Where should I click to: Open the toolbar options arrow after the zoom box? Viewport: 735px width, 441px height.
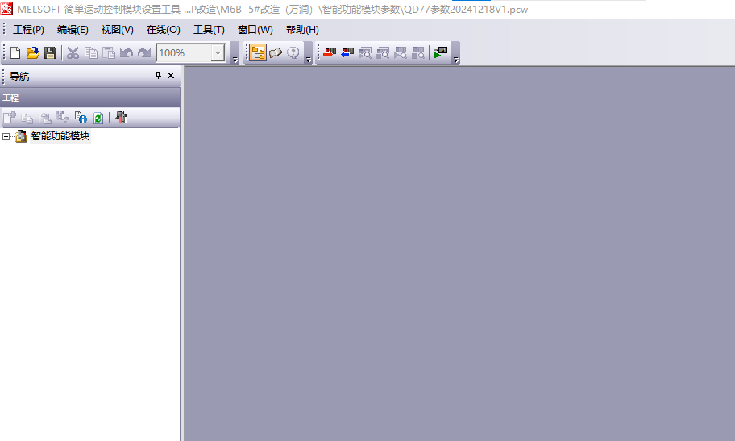click(x=235, y=57)
